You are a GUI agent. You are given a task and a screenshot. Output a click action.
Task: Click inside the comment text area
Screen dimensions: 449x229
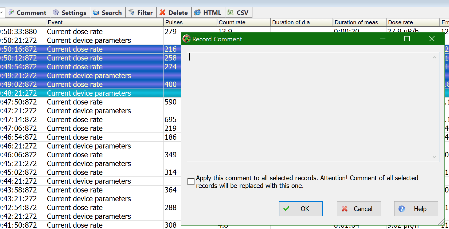(309, 107)
